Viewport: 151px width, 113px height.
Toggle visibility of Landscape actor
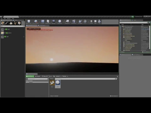click(120, 42)
